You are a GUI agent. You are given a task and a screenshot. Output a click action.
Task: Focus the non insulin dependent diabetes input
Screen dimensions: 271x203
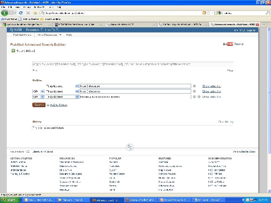(135, 97)
